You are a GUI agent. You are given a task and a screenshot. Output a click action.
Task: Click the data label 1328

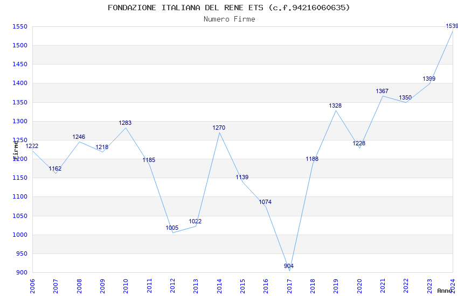coord(335,105)
